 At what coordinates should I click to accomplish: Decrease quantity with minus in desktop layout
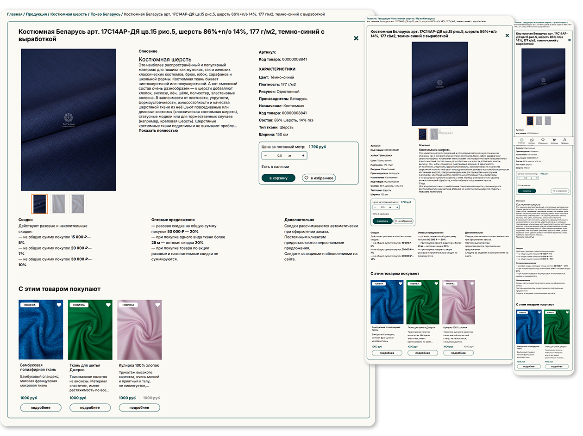(265, 156)
